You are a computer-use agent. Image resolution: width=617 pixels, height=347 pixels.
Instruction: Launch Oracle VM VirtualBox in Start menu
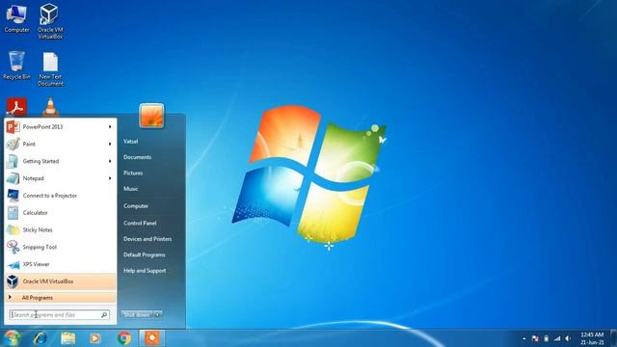(60, 281)
